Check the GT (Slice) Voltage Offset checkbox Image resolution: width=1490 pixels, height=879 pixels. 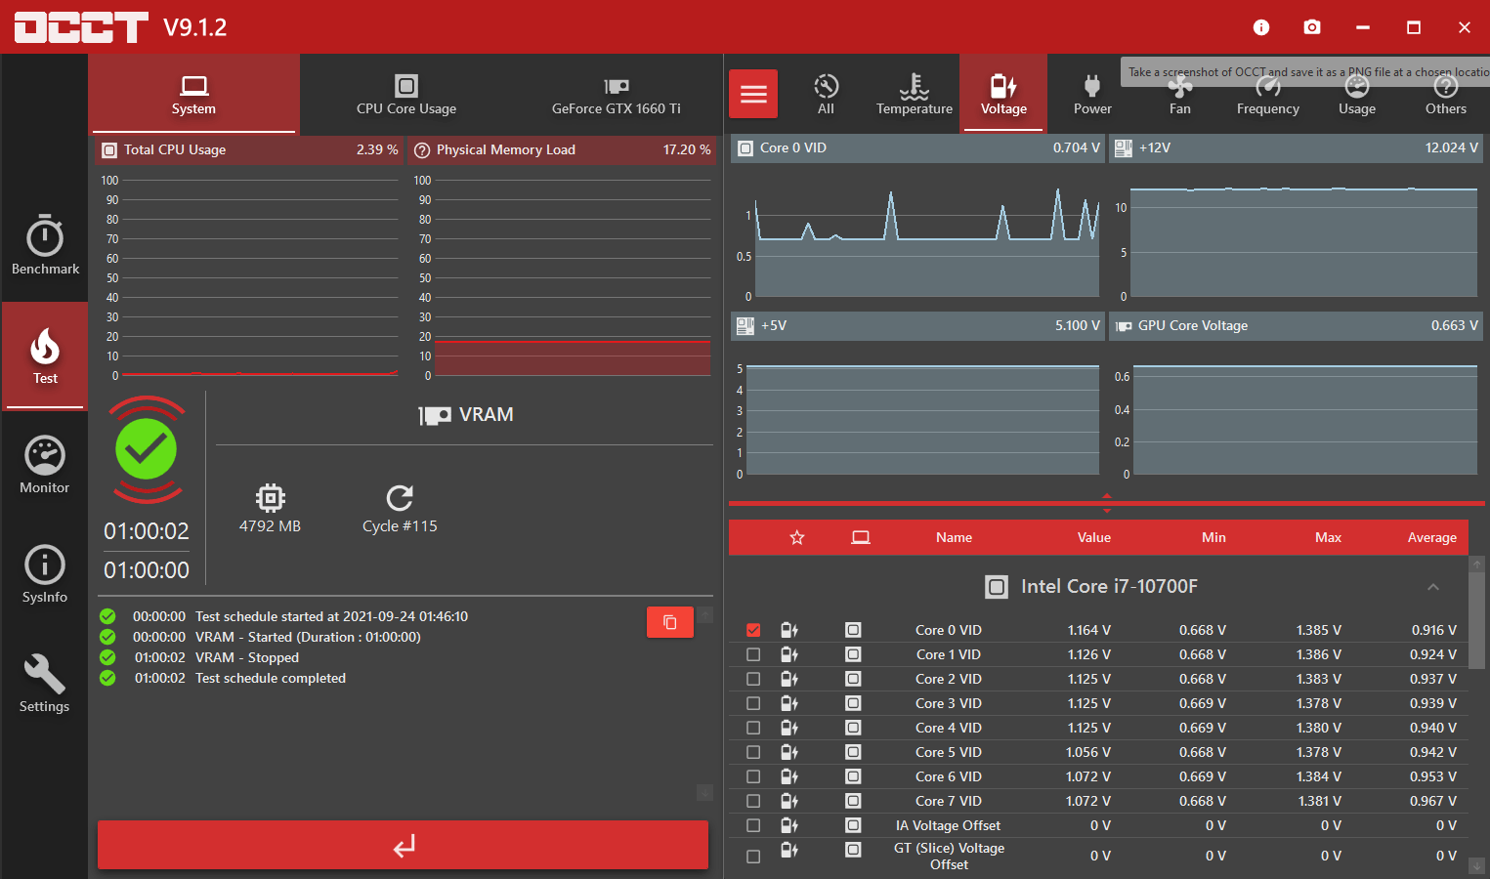point(753,857)
